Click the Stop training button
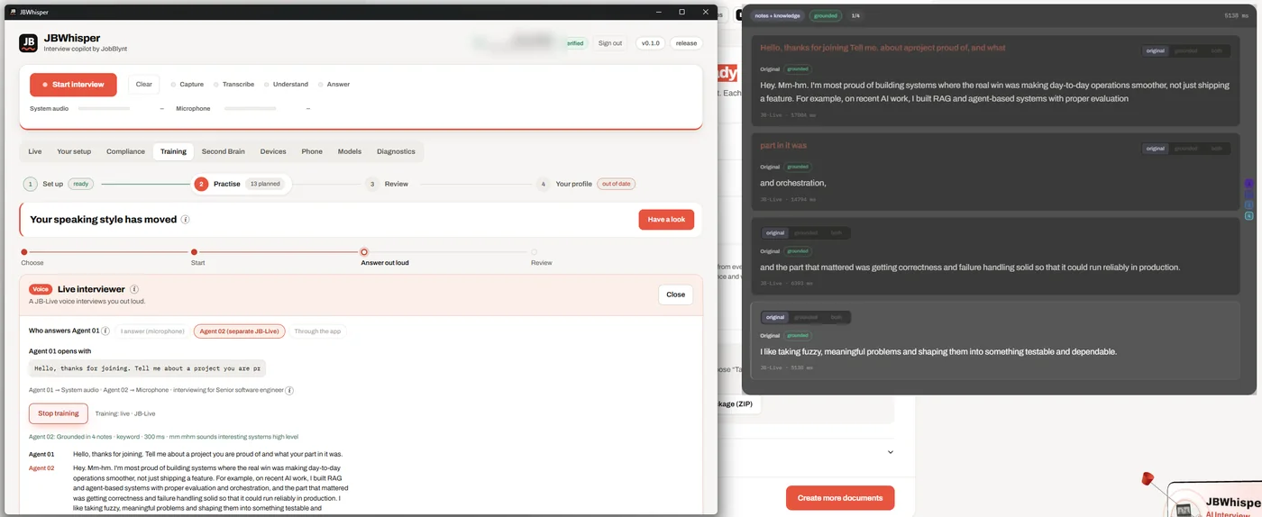Screen dimensions: 1262x517 point(58,413)
